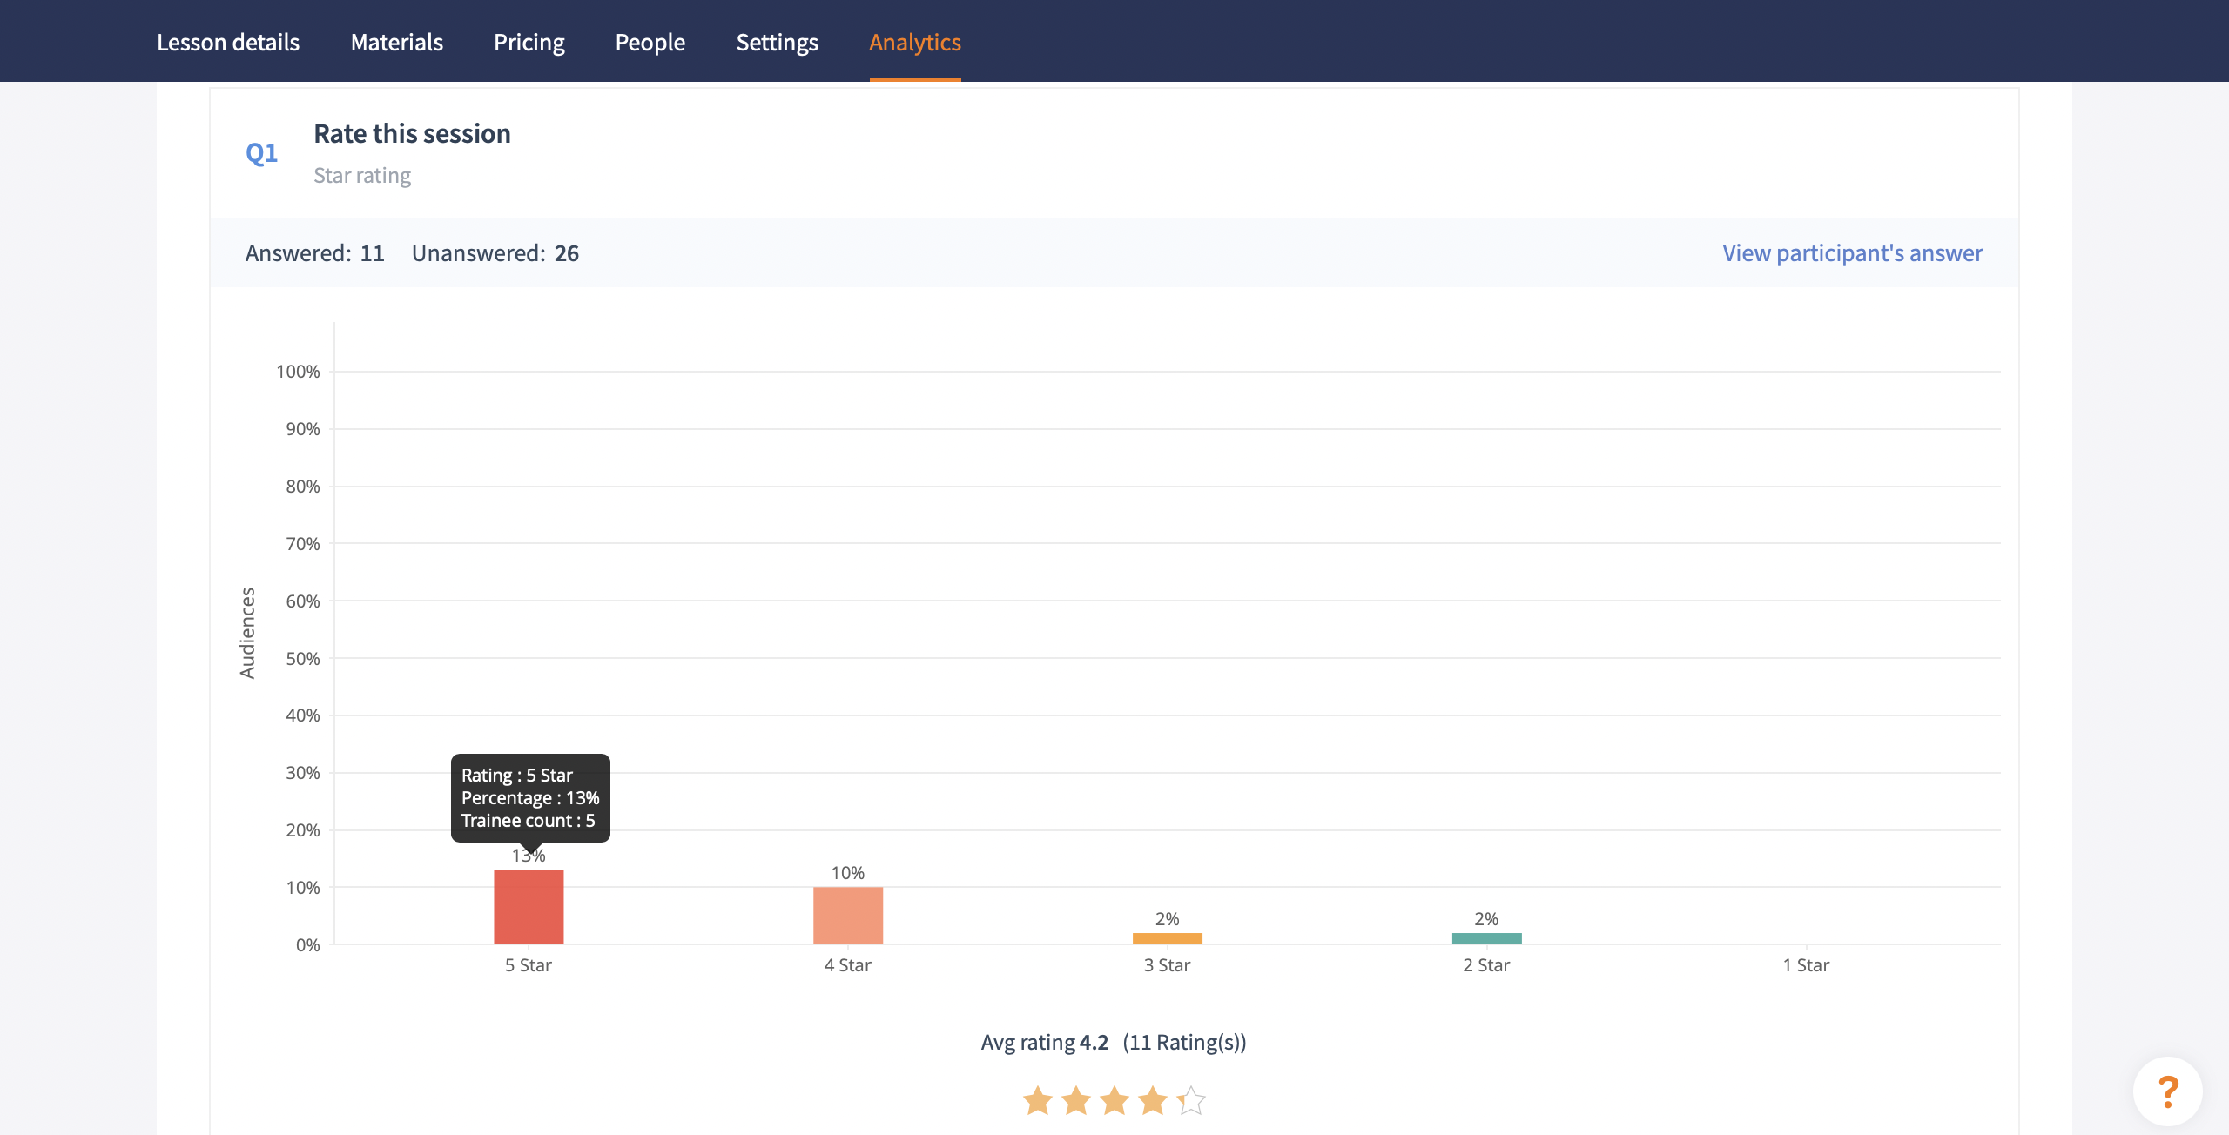This screenshot has width=2229, height=1135.
Task: Click the Q1 question number label
Action: coord(261,153)
